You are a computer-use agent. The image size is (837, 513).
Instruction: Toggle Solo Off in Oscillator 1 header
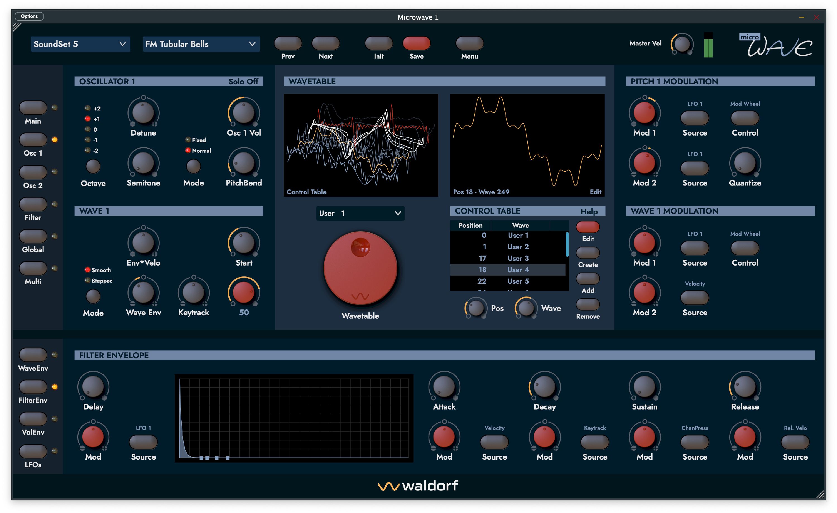point(243,81)
